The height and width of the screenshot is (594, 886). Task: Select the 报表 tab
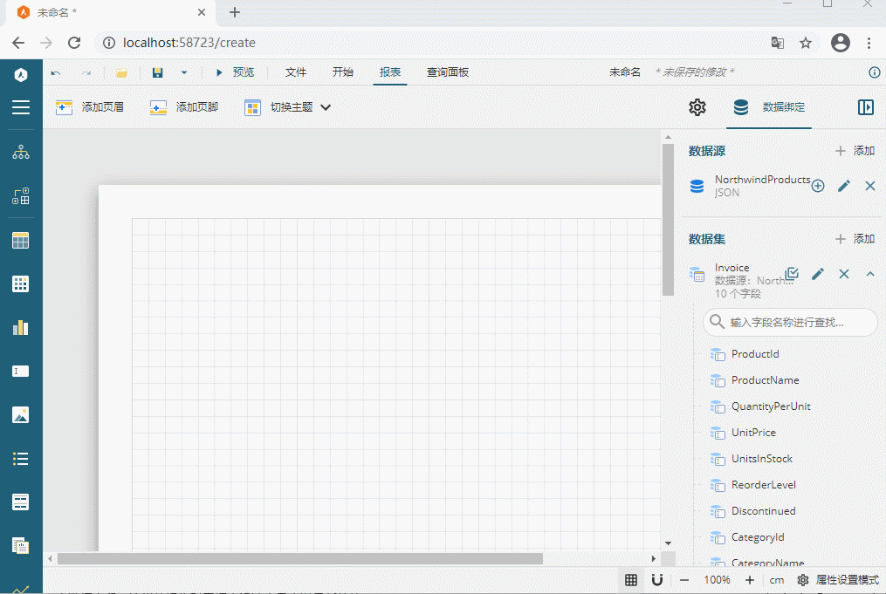(x=390, y=72)
